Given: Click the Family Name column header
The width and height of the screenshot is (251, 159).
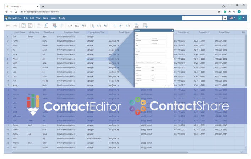Looking at the screenshot, I should coord(20,32).
